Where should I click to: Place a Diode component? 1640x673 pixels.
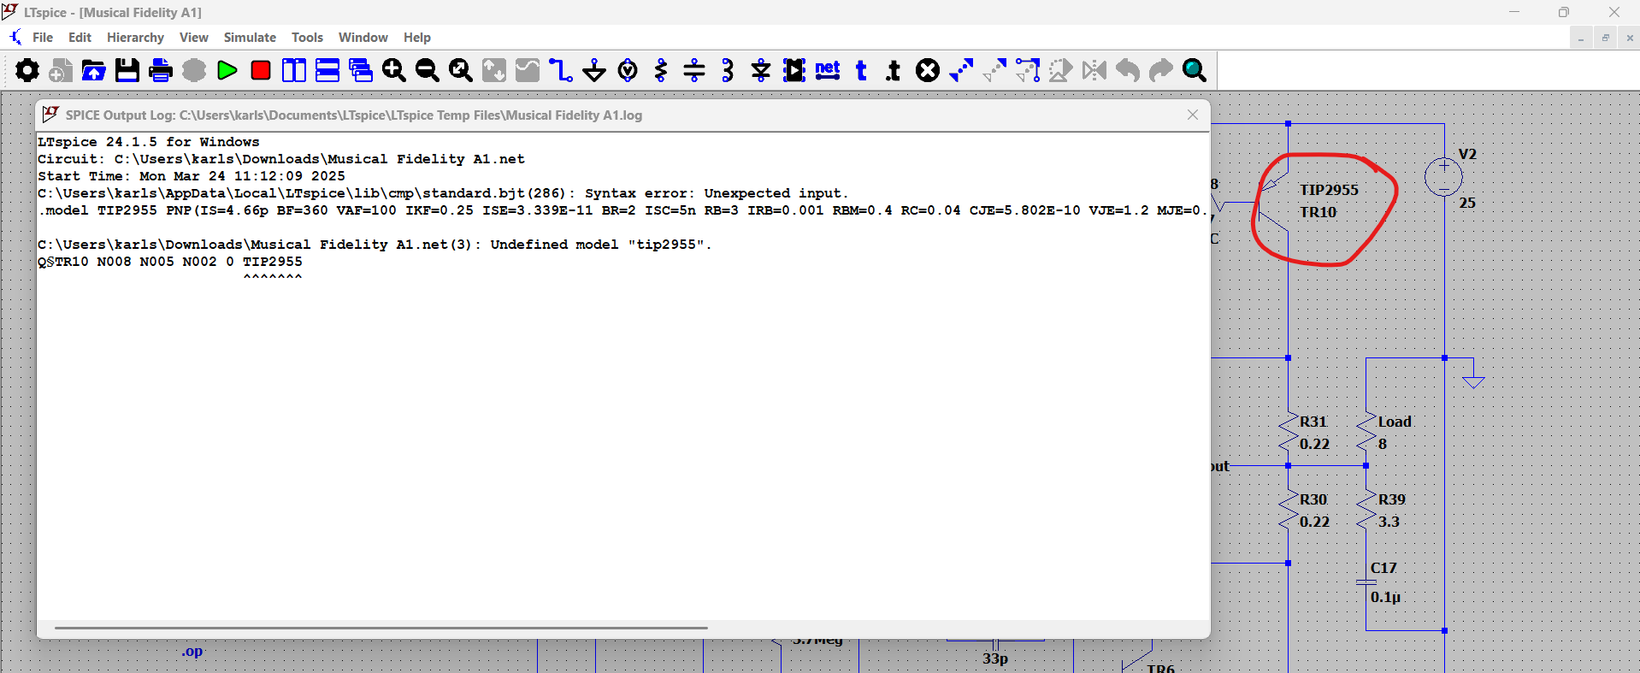tap(761, 70)
